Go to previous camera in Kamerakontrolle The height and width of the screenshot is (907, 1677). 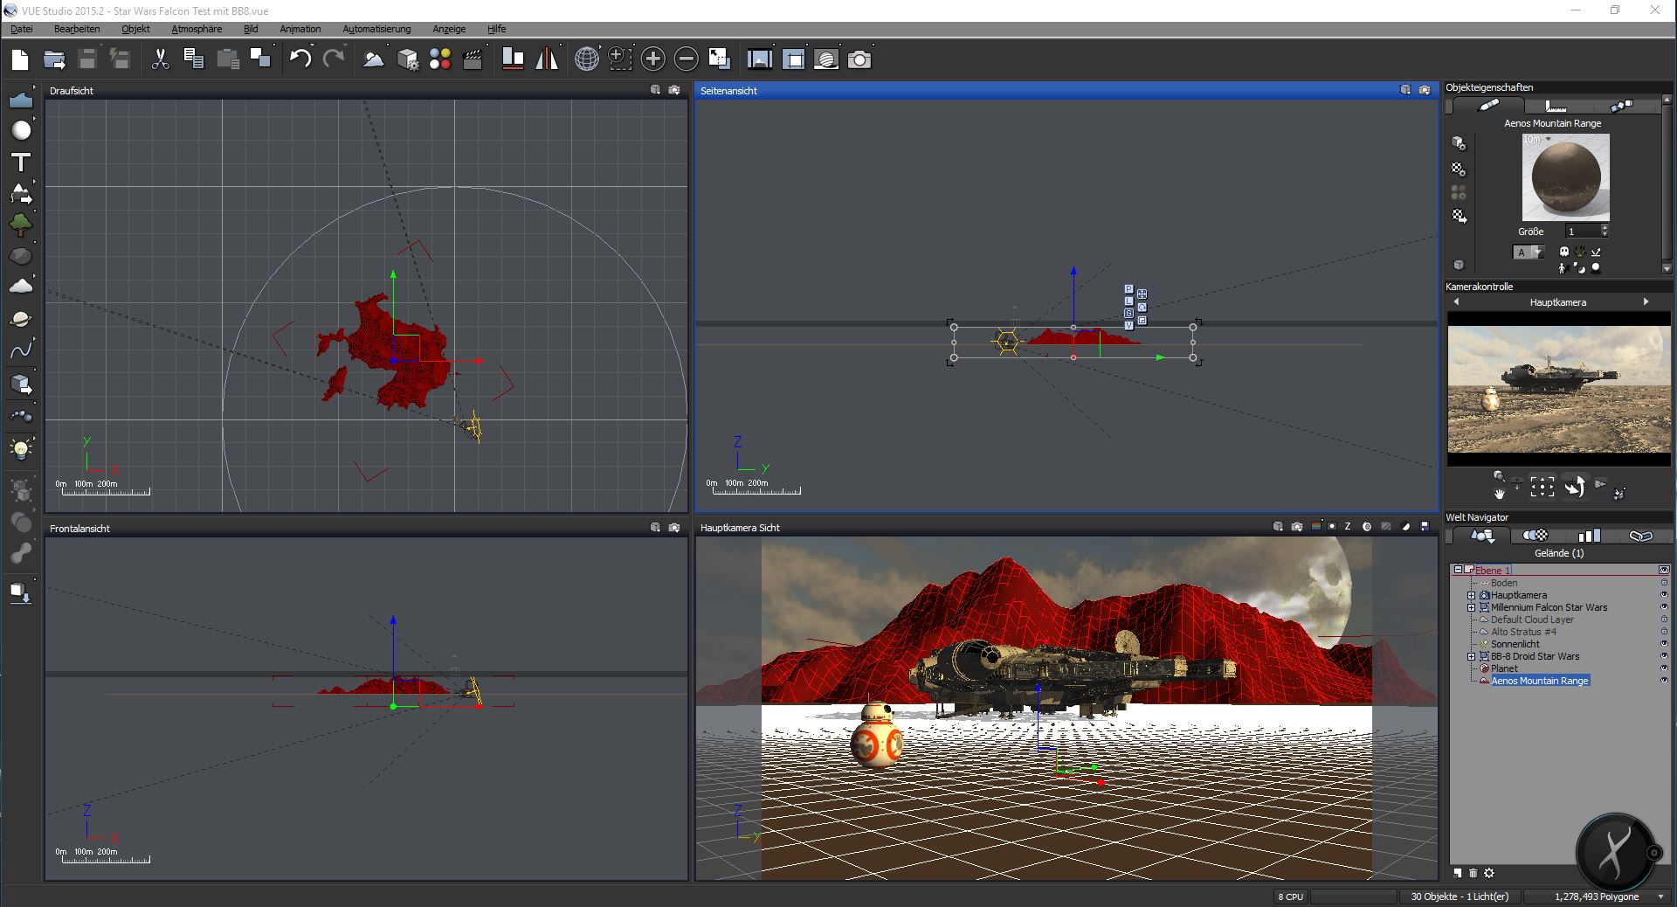tap(1456, 302)
